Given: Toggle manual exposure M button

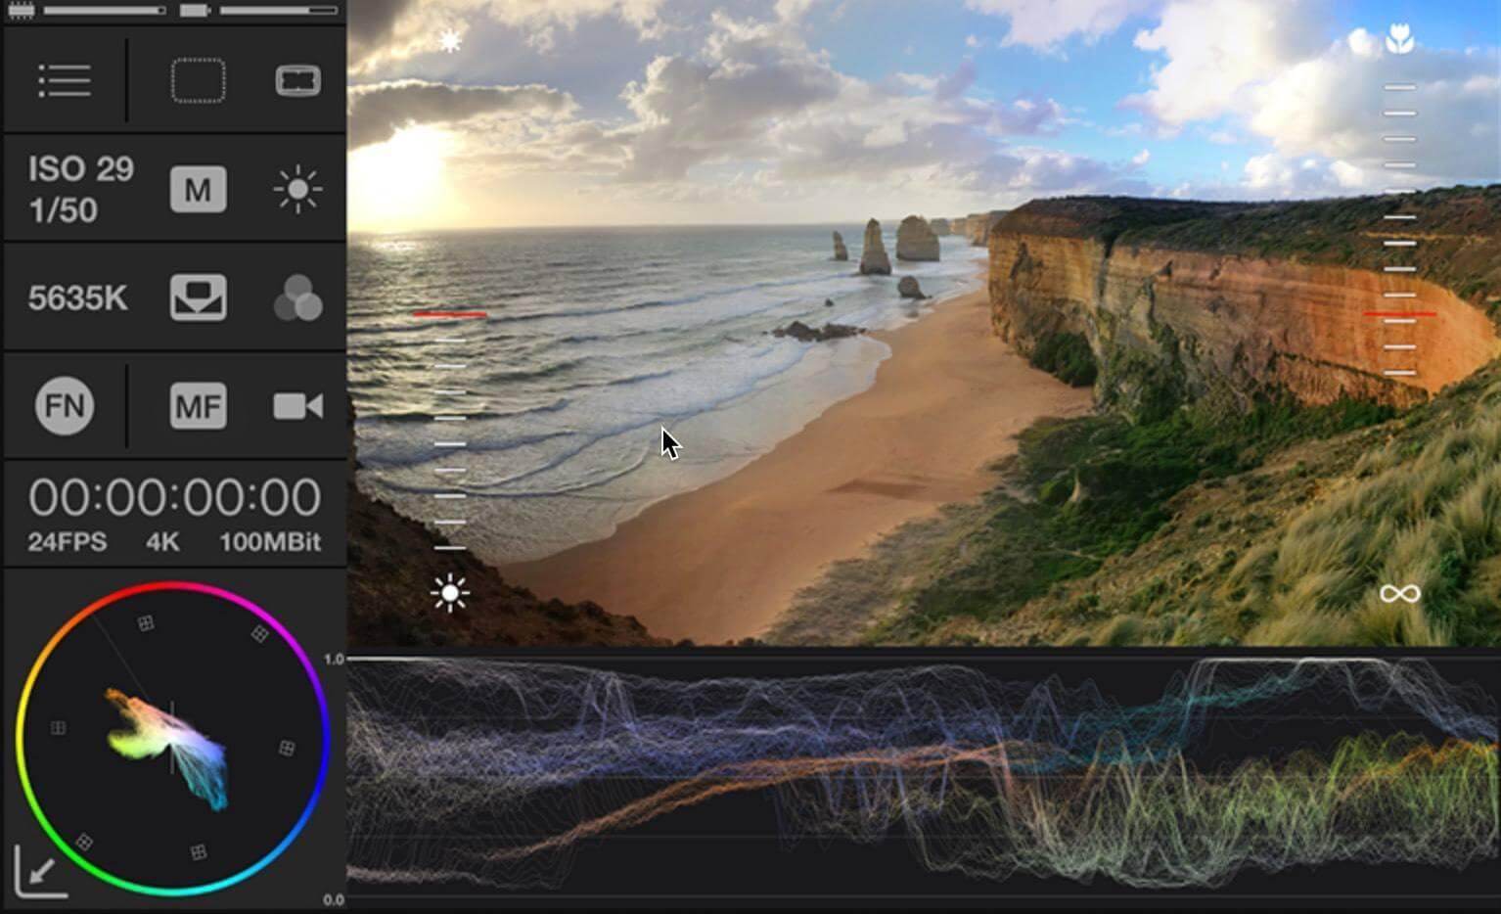Looking at the screenshot, I should [198, 189].
